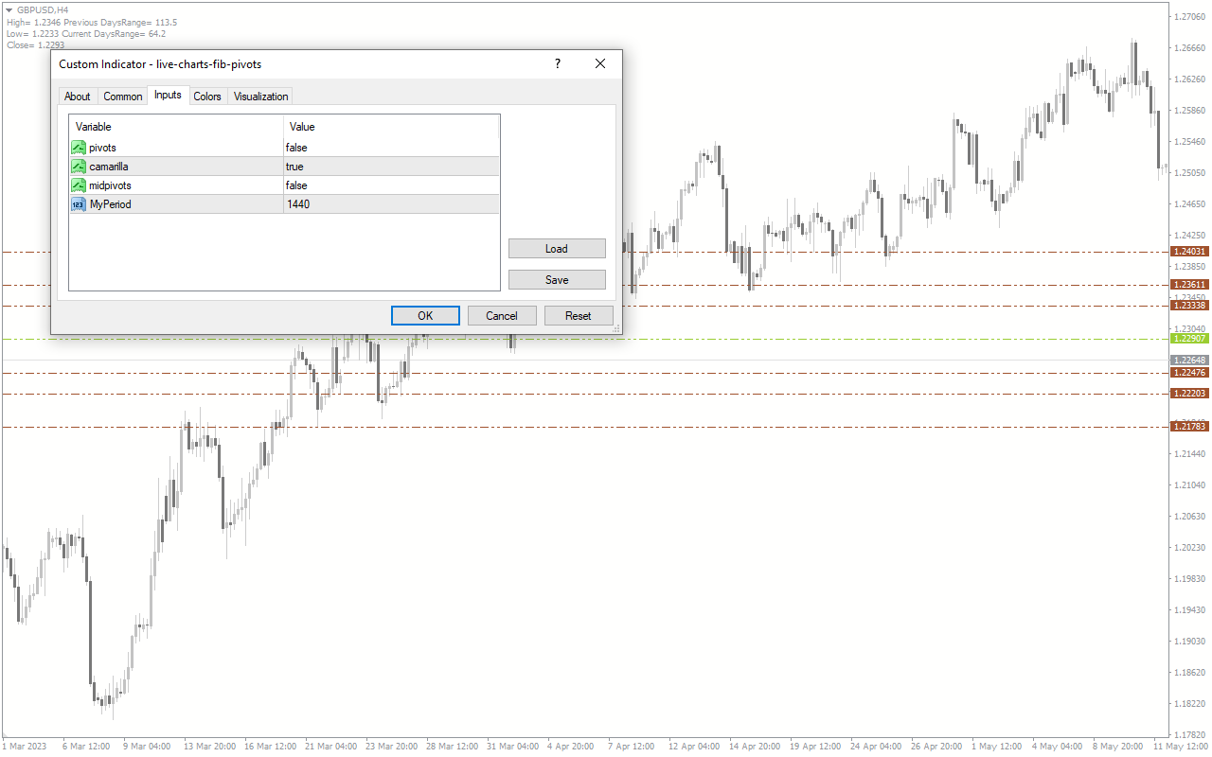The width and height of the screenshot is (1212, 757).
Task: Switch to the About tab
Action: (x=78, y=97)
